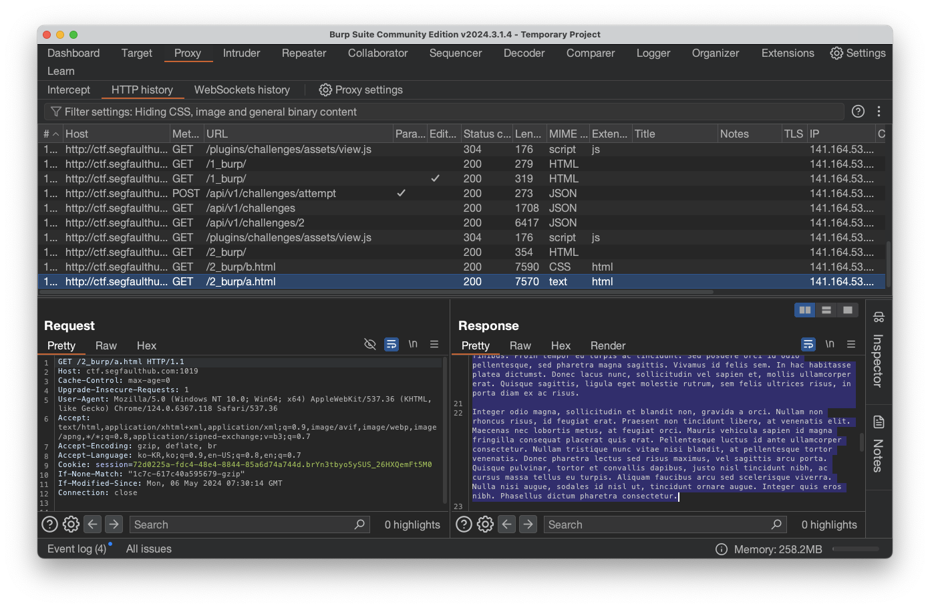Open the Settings gear in top bar
The height and width of the screenshot is (608, 930).
click(858, 53)
